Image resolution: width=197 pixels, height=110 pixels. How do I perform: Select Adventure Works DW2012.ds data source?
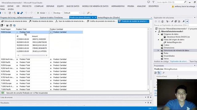178,37
